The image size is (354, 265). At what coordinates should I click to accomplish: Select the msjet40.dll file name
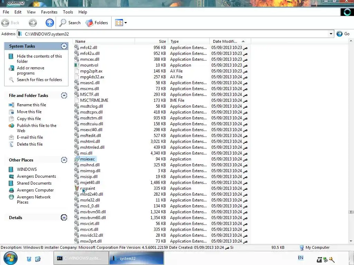click(x=90, y=183)
